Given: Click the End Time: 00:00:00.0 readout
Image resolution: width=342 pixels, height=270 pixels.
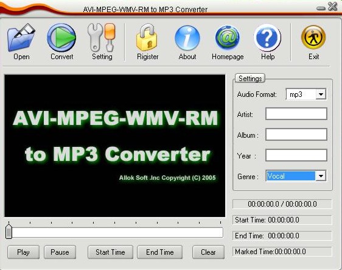Looking at the screenshot, I should tap(282, 236).
